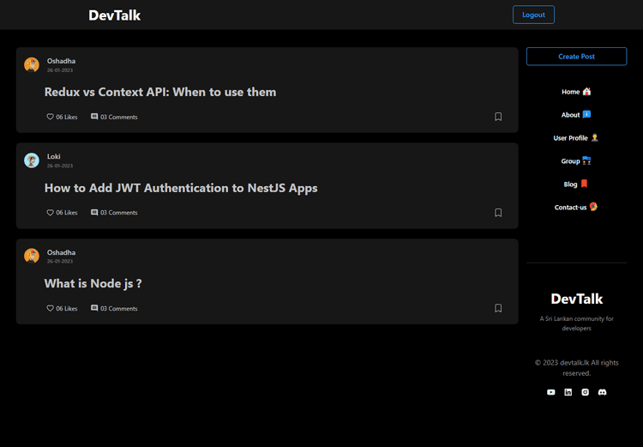643x447 pixels.
Task: Open User Profile in sidebar menu
Action: coord(576,138)
